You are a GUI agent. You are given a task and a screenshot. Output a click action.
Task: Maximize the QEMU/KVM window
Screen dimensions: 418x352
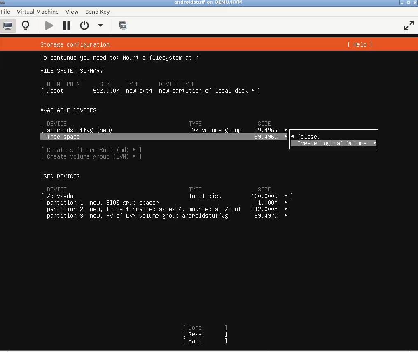click(409, 2)
